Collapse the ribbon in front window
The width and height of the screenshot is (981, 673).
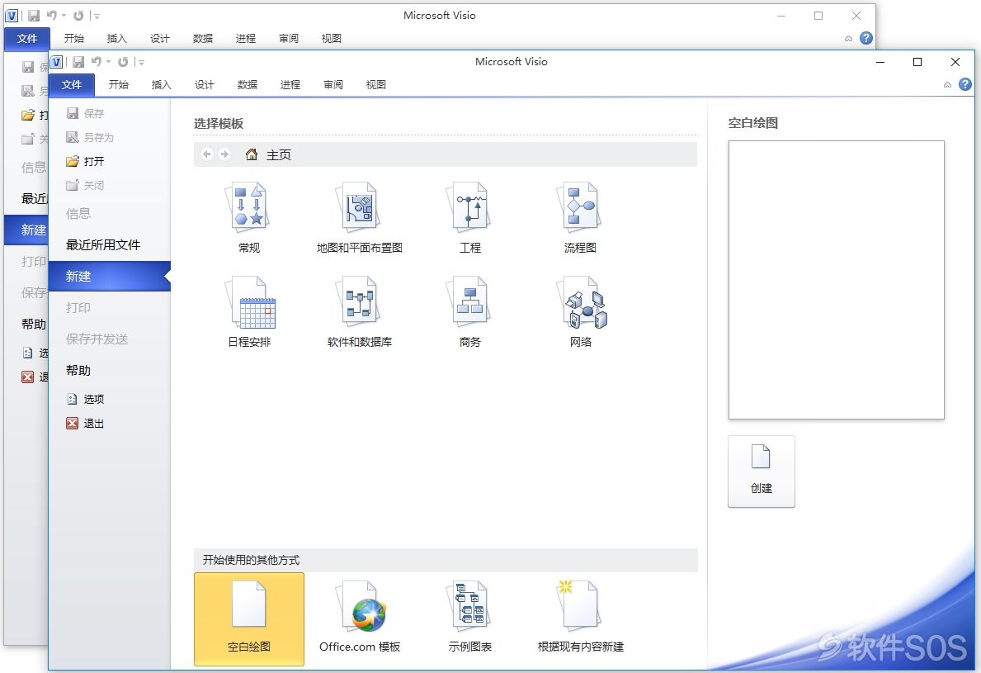947,84
